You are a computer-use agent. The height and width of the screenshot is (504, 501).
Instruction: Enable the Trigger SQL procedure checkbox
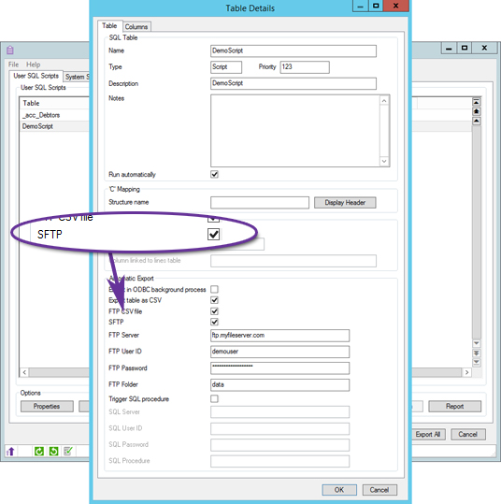[x=214, y=399]
